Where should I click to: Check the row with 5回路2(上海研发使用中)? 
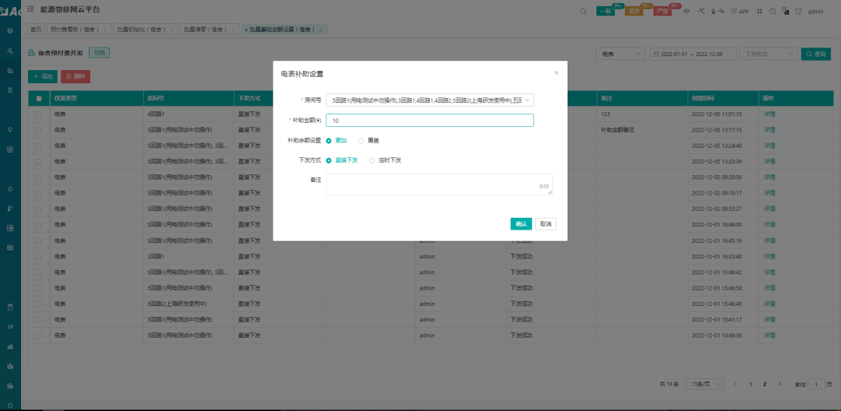39,304
